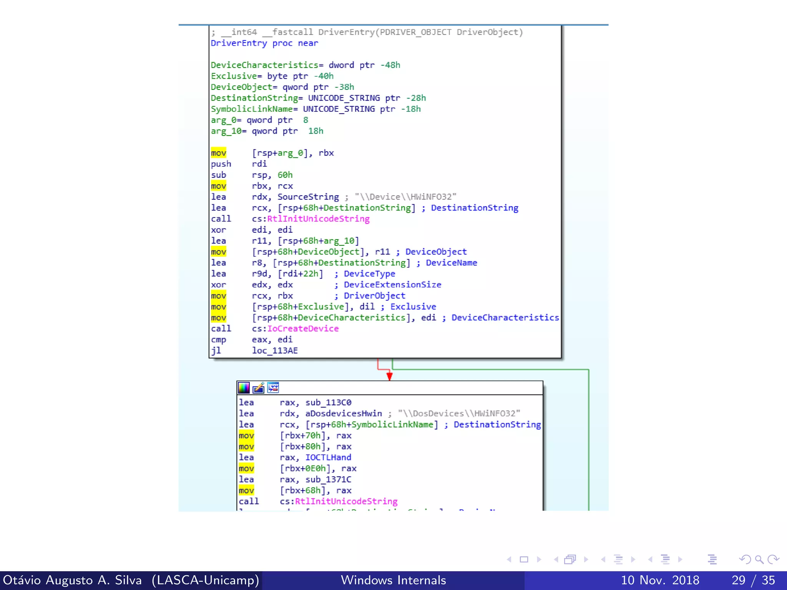Click sub_113C0 in the lower block
Screen dimensions: 787x590
[328, 403]
